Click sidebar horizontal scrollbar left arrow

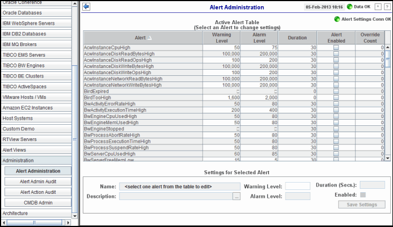click(x=4, y=223)
